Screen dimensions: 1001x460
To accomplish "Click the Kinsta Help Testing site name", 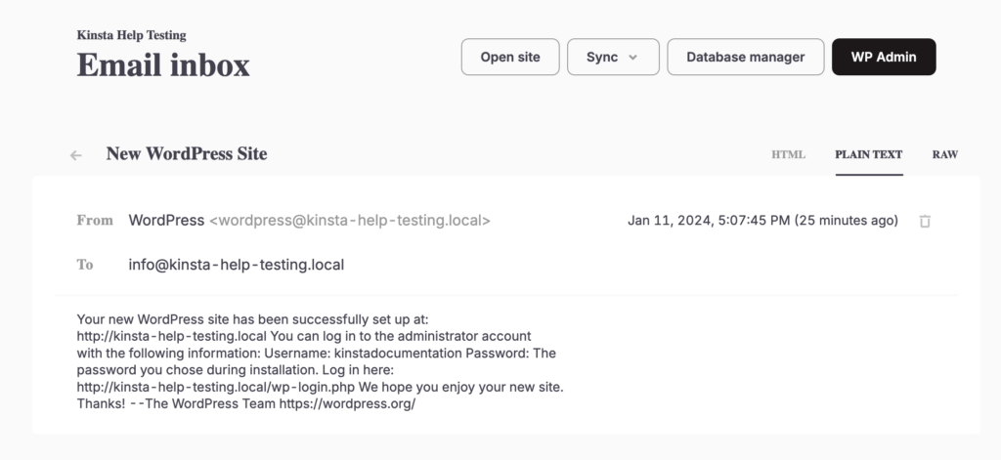I will click(x=131, y=35).
